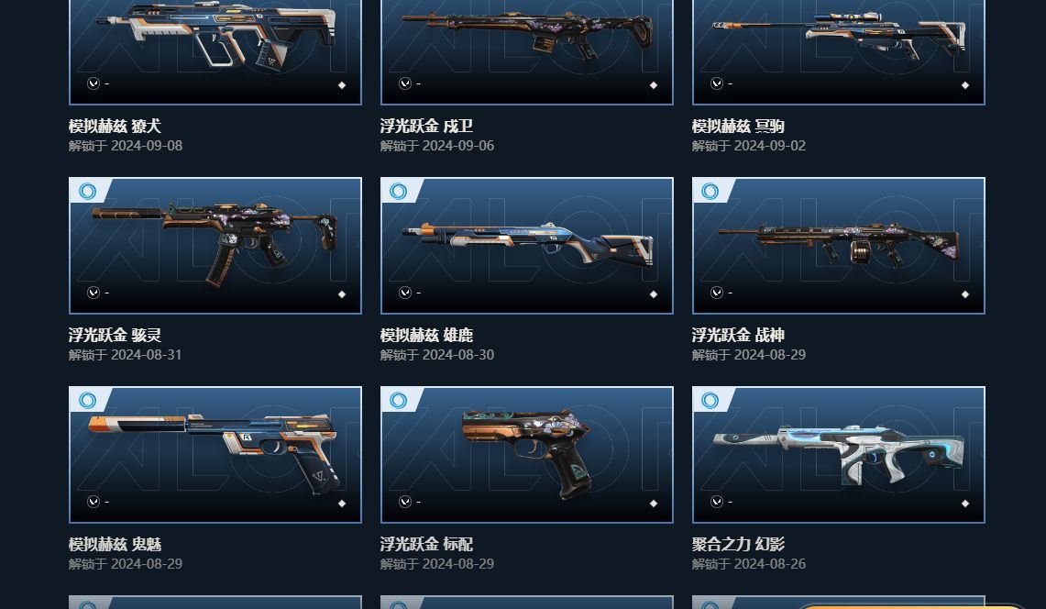Click the unlock date 2024-09-08 text

coord(147,146)
